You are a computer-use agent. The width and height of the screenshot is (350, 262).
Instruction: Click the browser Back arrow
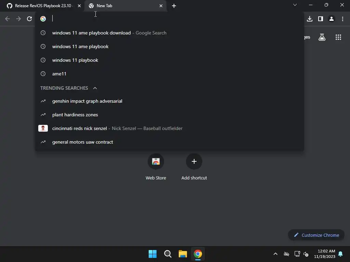click(x=8, y=19)
